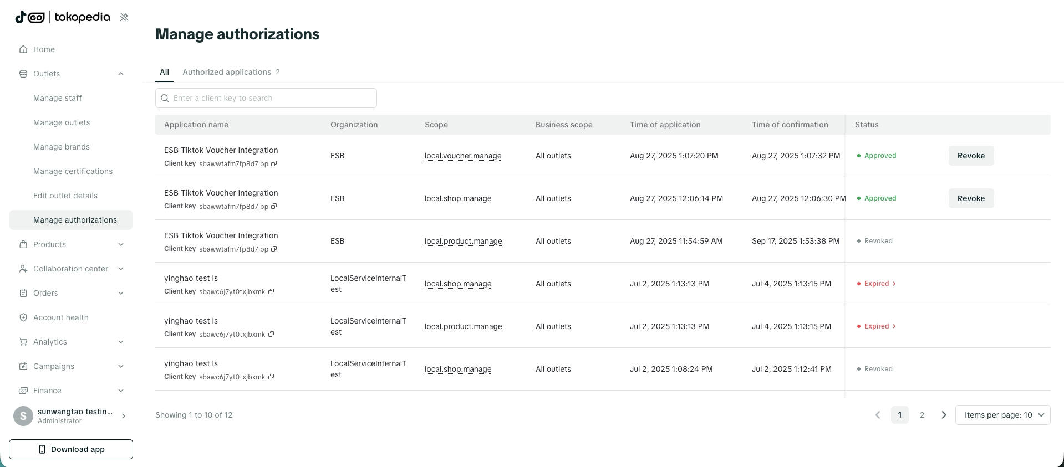Viewport: 1064px width, 467px height.
Task: Revoke the local.voucher.manage authorization
Action: click(971, 156)
